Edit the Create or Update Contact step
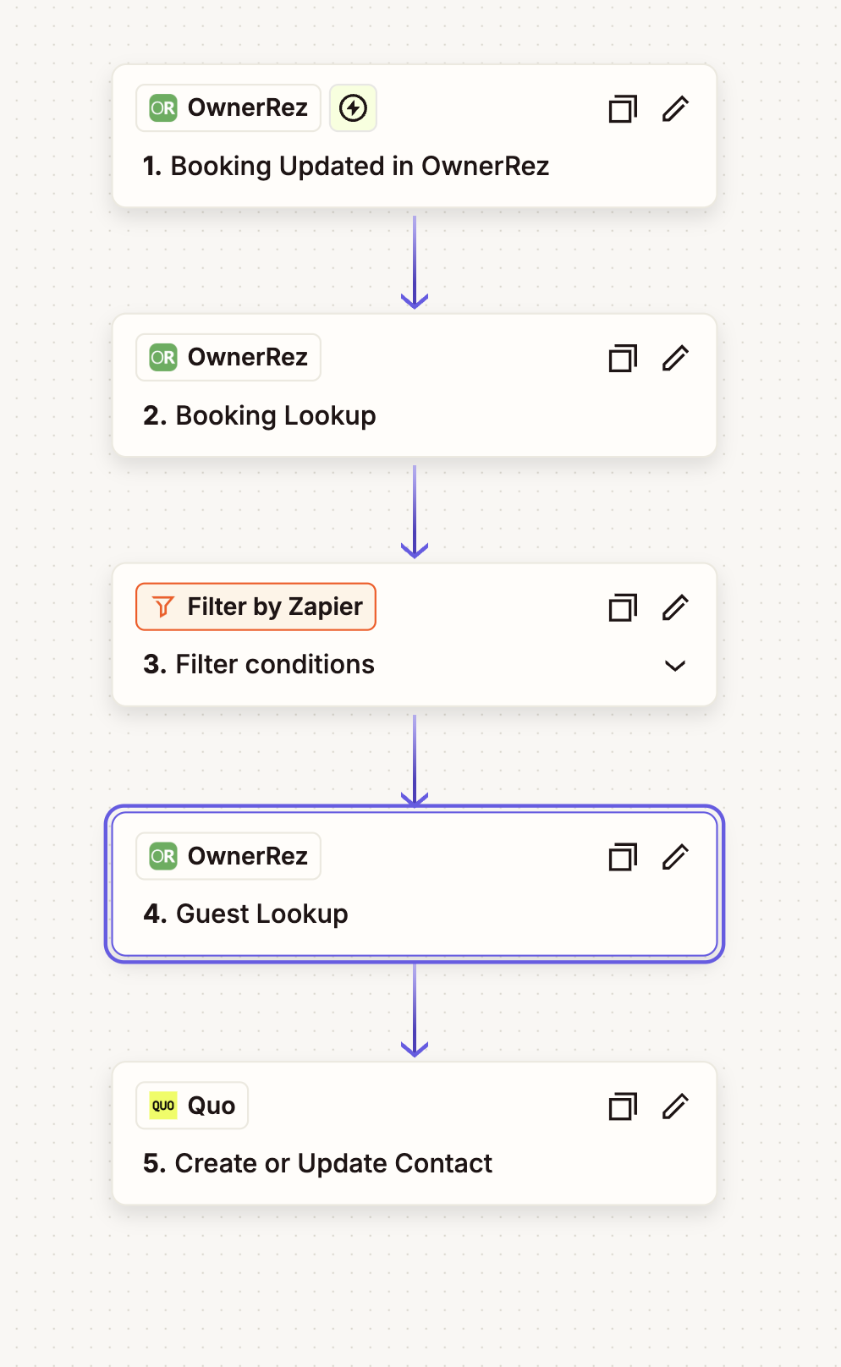The height and width of the screenshot is (1367, 841). click(x=675, y=1106)
